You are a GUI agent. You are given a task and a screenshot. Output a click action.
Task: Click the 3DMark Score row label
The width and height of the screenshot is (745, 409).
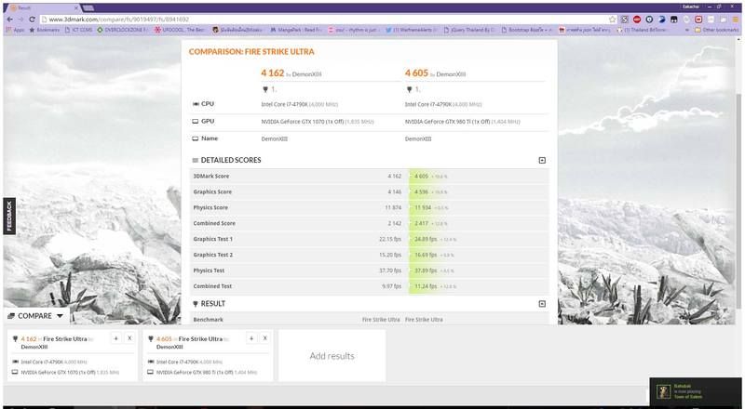click(211, 176)
